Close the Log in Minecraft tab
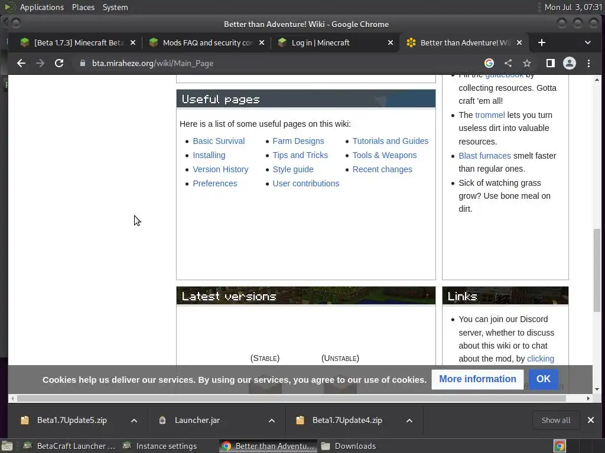605x453 pixels. click(391, 42)
